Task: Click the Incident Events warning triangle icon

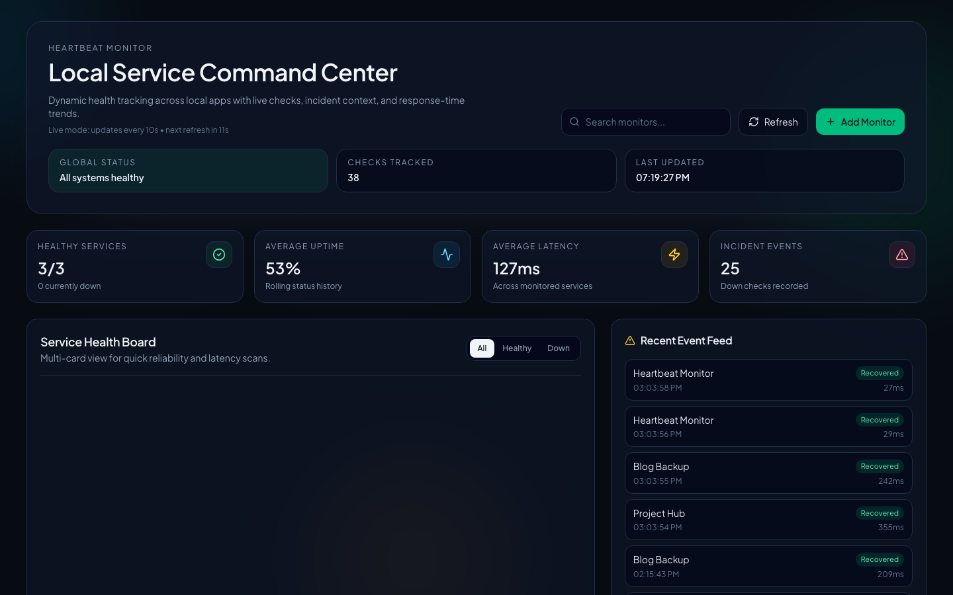Action: (x=902, y=255)
